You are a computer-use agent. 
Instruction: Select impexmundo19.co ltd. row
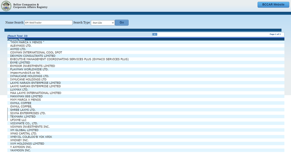point(146,72)
